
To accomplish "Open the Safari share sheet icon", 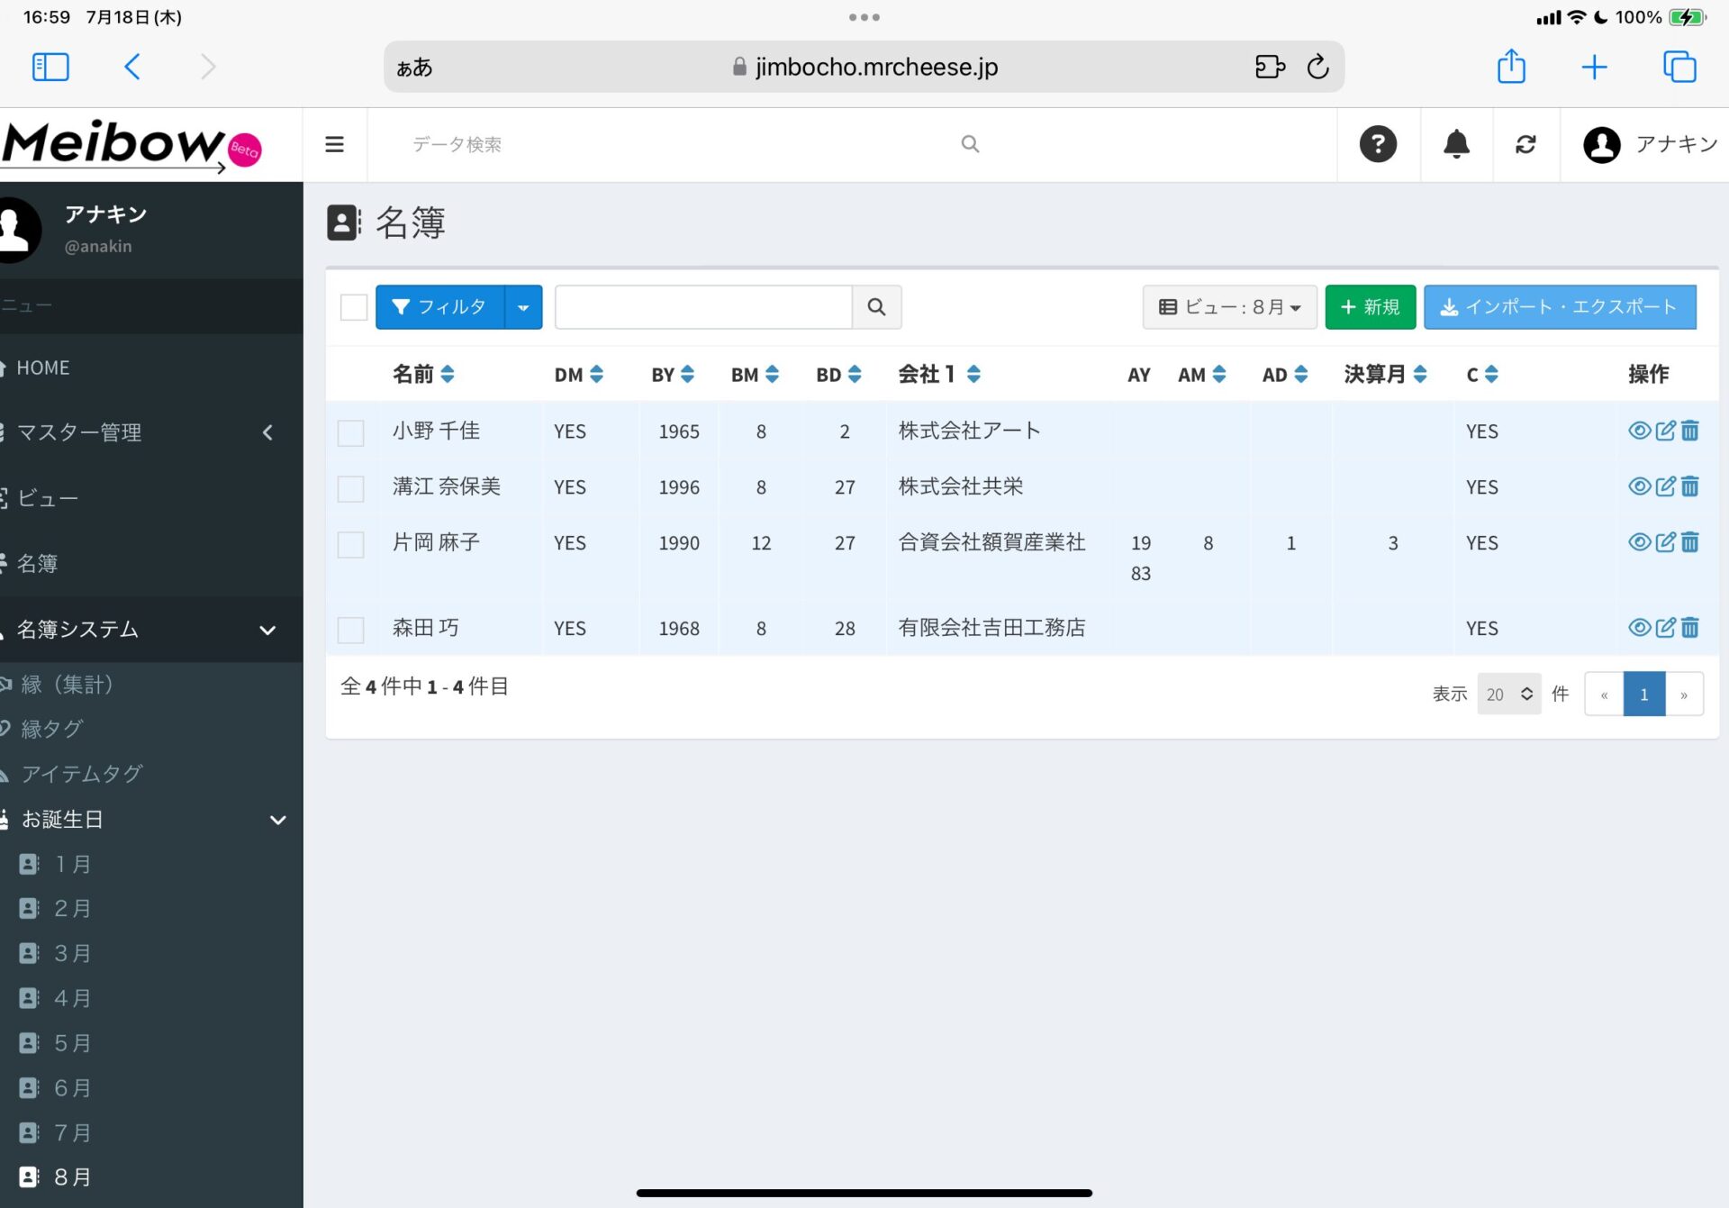I will 1511,67.
